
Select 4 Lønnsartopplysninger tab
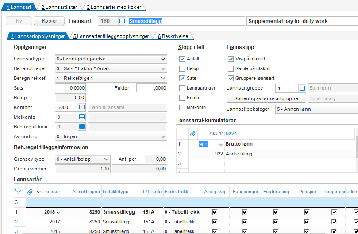38,36
